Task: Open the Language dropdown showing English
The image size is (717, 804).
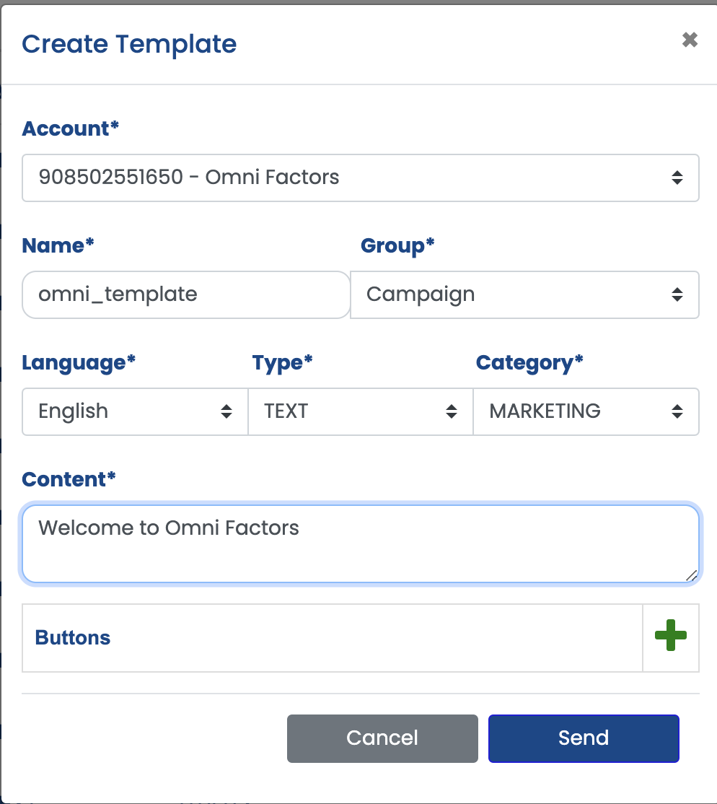Action: click(135, 411)
